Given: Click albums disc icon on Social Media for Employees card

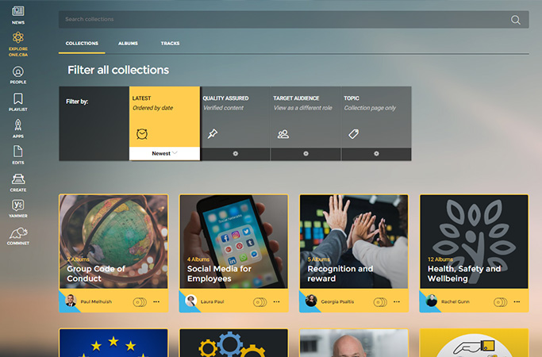Looking at the screenshot, I should [x=260, y=302].
